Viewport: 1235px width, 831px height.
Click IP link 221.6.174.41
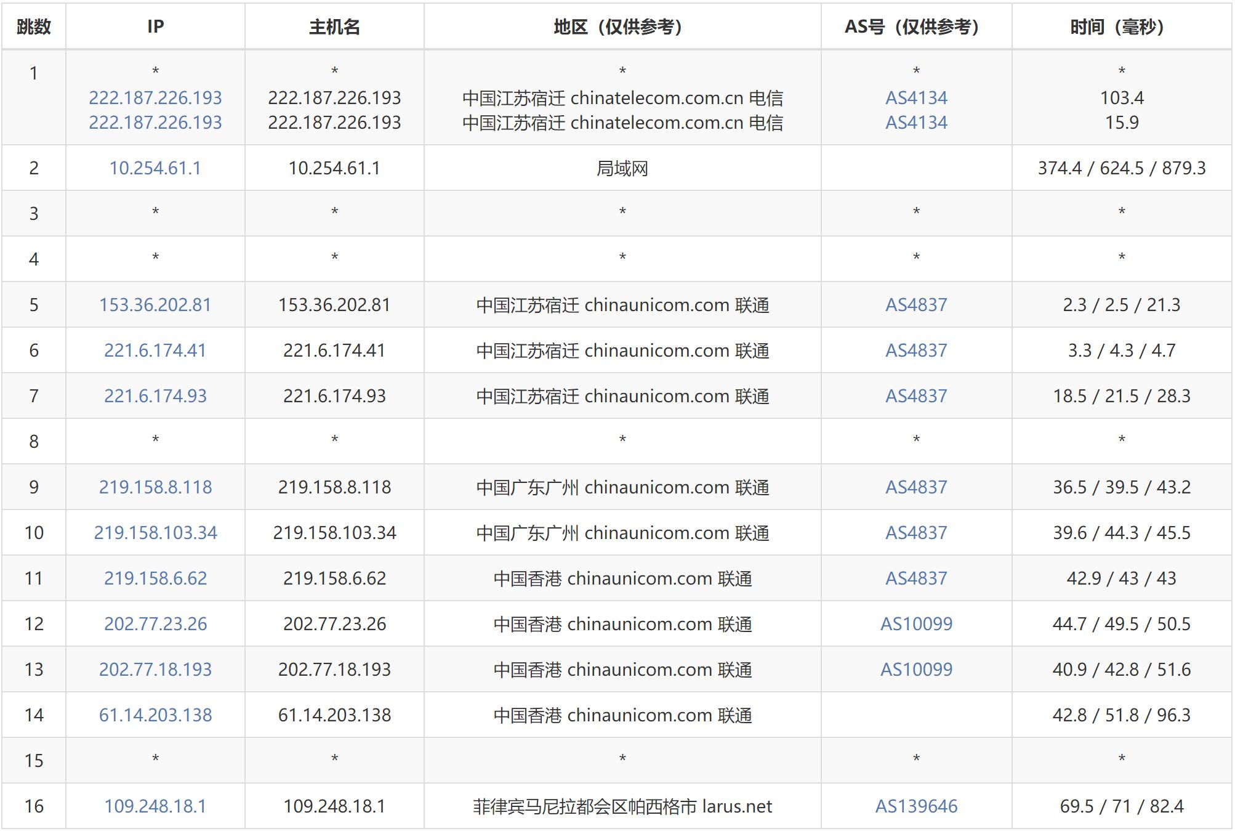pos(155,351)
